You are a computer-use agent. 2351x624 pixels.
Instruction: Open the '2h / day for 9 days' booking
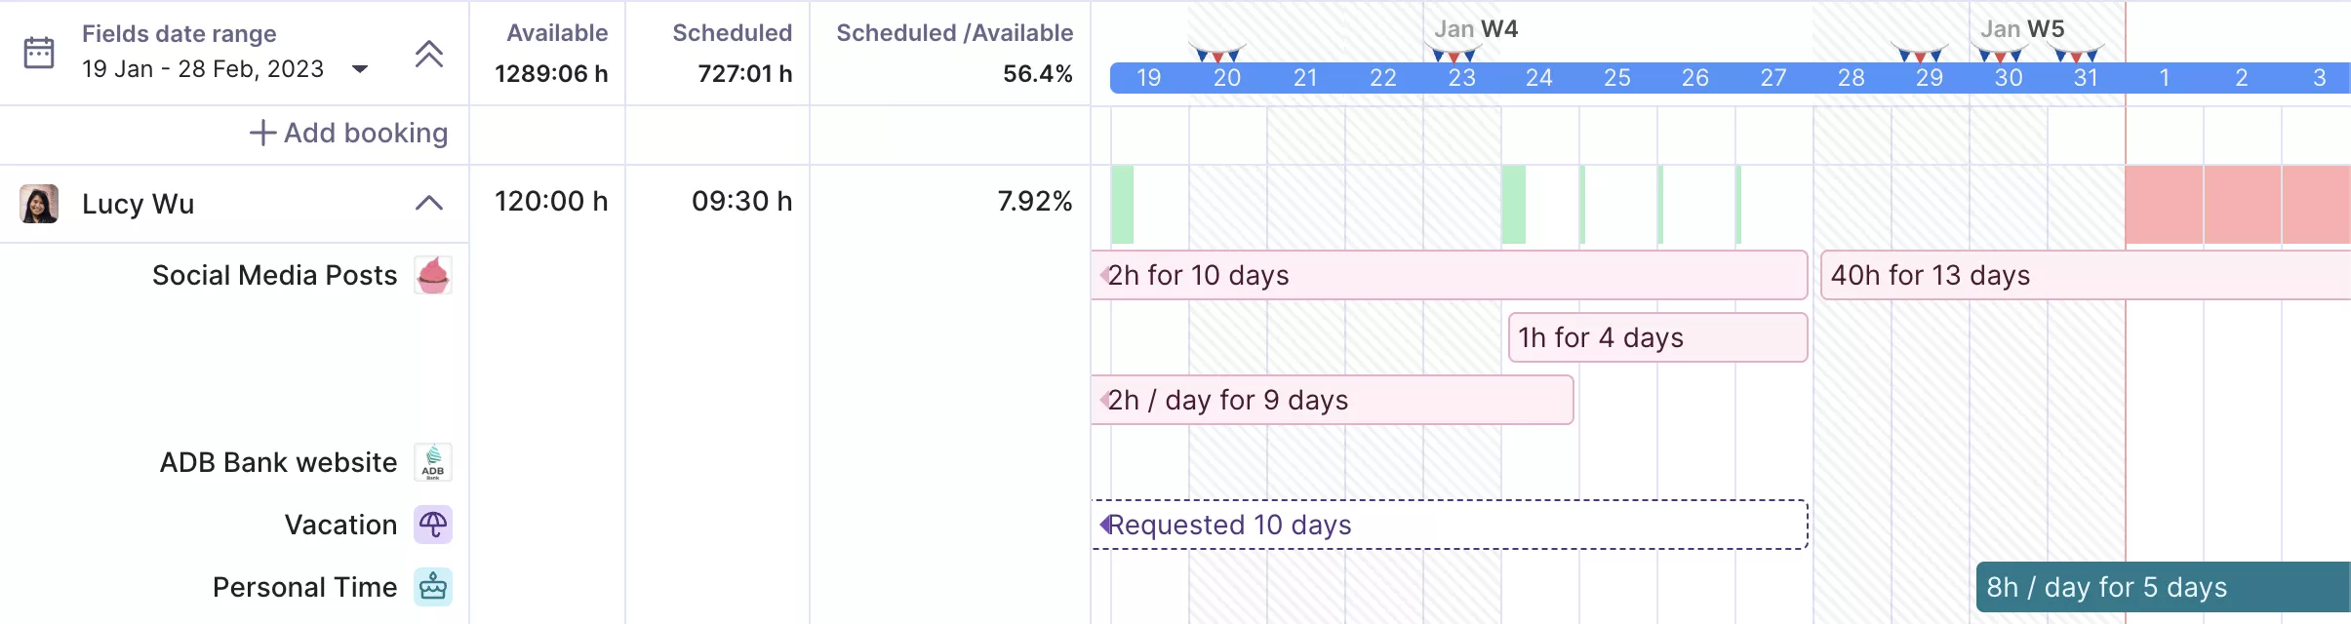tap(1333, 400)
